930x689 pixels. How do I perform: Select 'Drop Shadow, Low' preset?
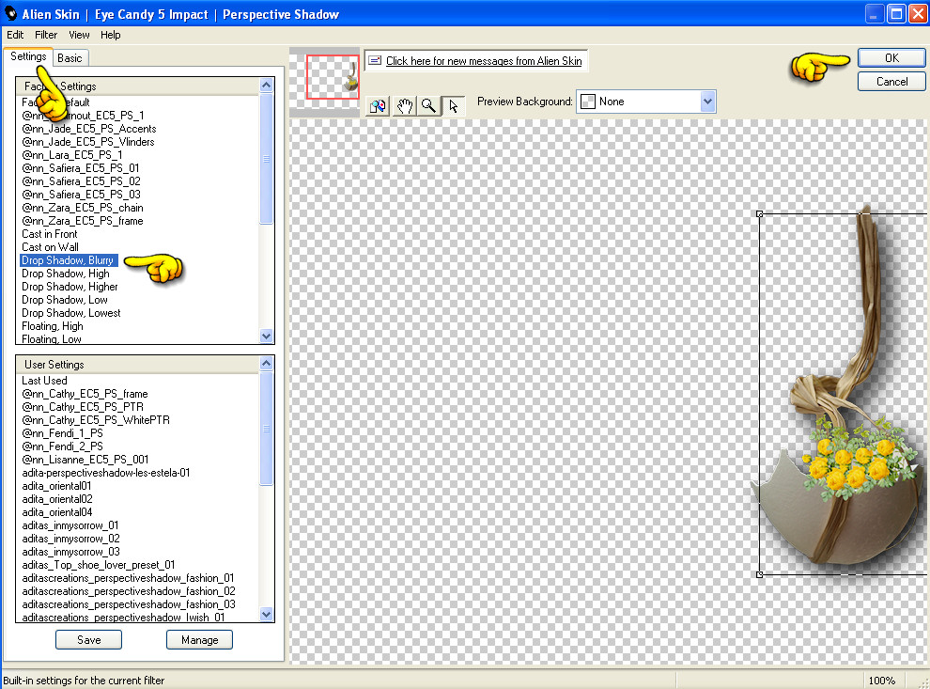click(x=65, y=300)
